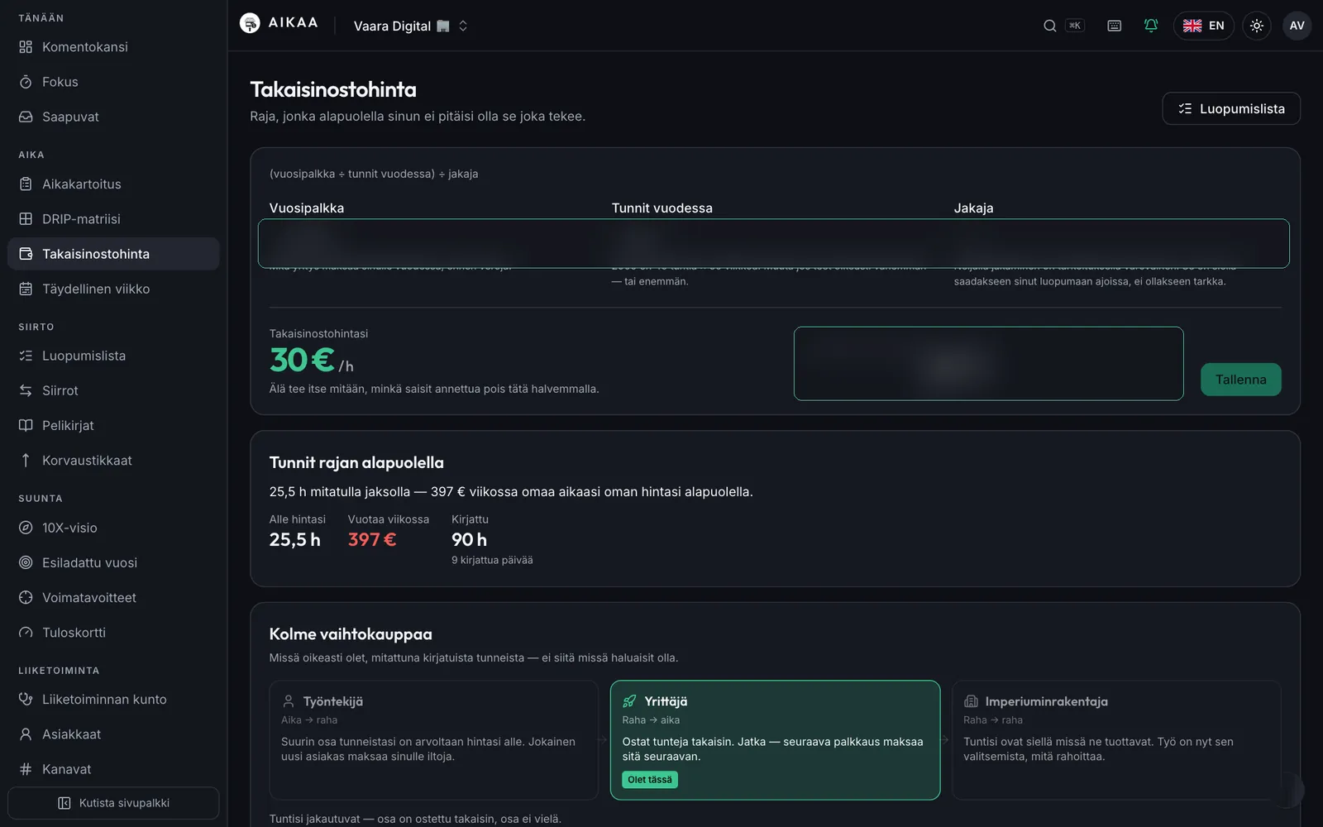Screen dimensions: 1323x827
Task: Open Pelikirjat book page
Action: pyautogui.click(x=113, y=425)
